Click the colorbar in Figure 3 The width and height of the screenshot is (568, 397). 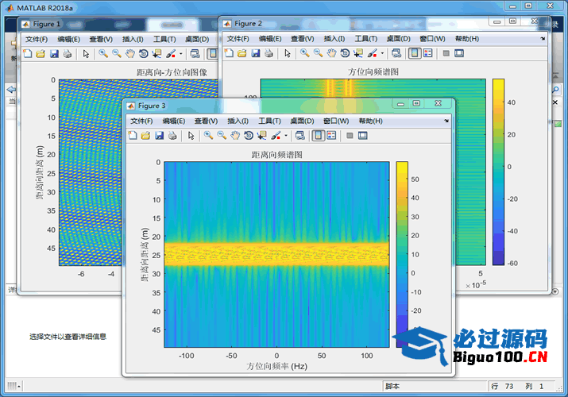(x=402, y=254)
